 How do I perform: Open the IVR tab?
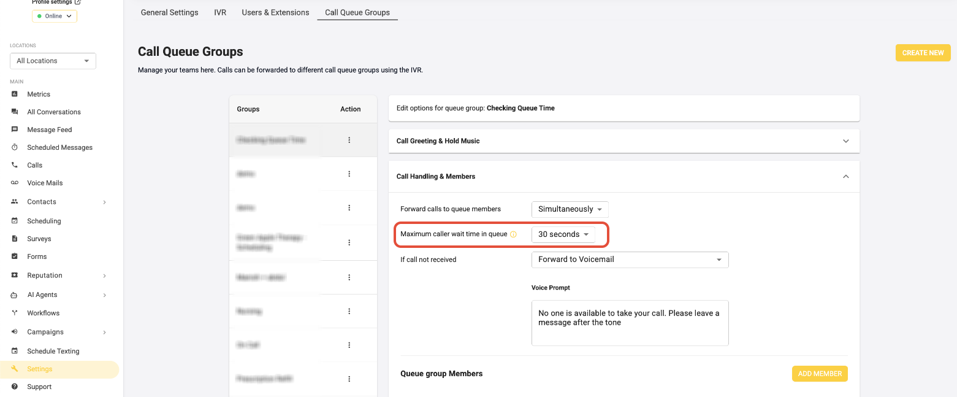220,12
